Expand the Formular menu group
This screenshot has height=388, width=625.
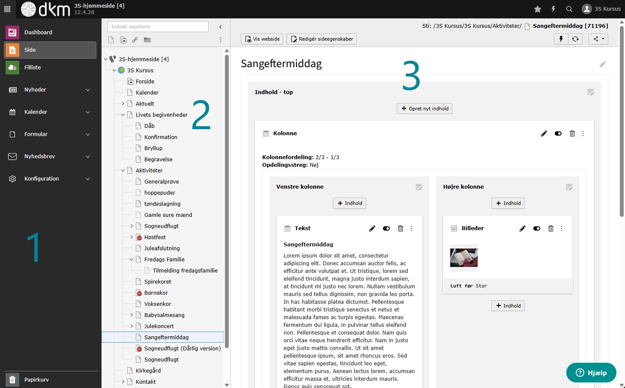pyautogui.click(x=50, y=134)
